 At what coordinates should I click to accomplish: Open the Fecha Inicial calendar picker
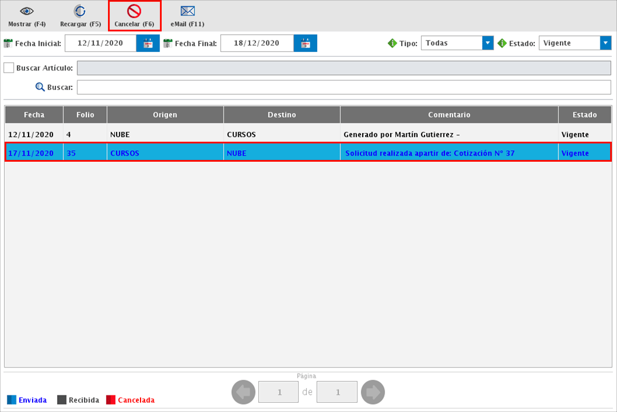[x=148, y=43]
